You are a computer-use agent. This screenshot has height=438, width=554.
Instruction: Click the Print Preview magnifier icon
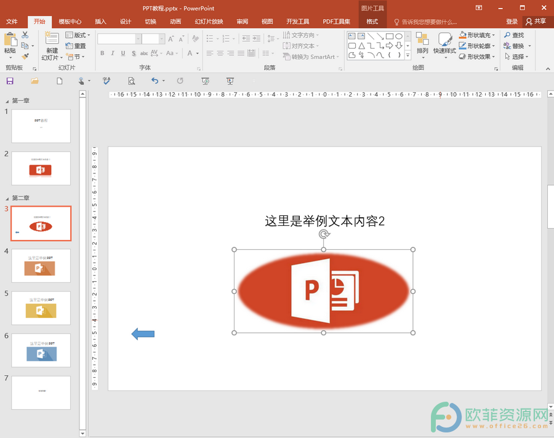tap(132, 81)
